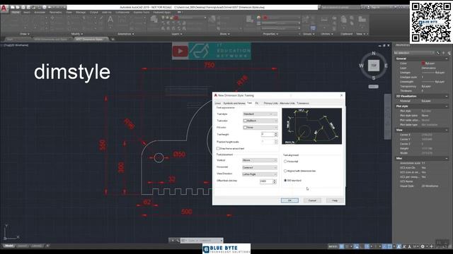
Task: Enable Draw frame around text checkbox
Action: (218, 149)
